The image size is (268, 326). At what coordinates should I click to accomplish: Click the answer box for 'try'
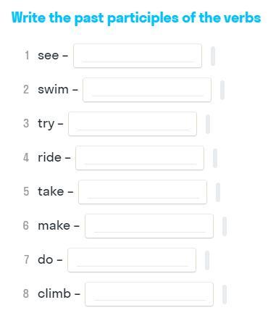[x=133, y=124]
